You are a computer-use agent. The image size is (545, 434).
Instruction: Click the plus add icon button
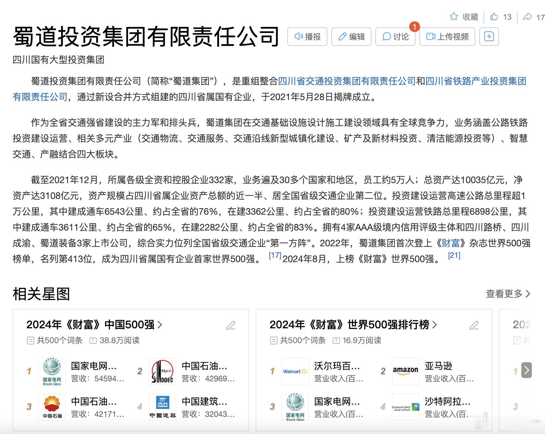tap(489, 36)
